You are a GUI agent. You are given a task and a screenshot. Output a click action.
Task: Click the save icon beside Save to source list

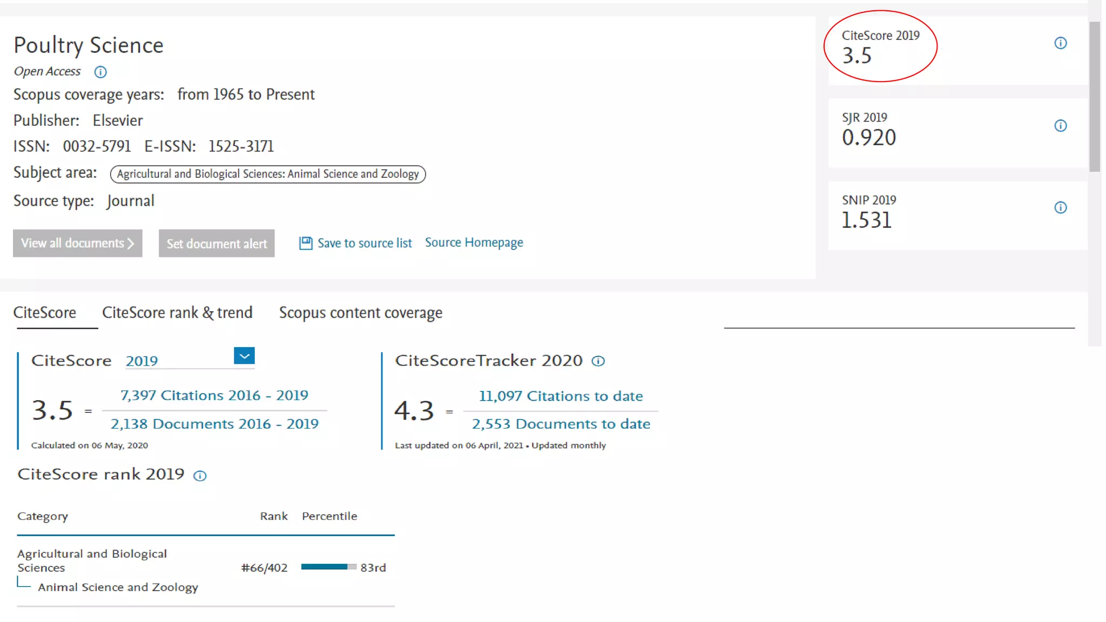coord(306,243)
